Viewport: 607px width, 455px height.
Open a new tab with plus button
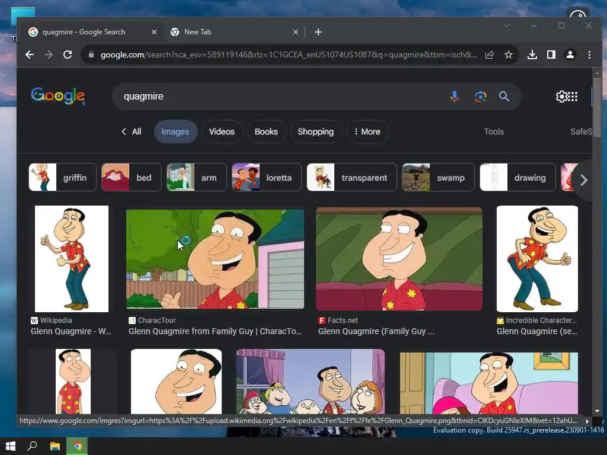coord(318,32)
